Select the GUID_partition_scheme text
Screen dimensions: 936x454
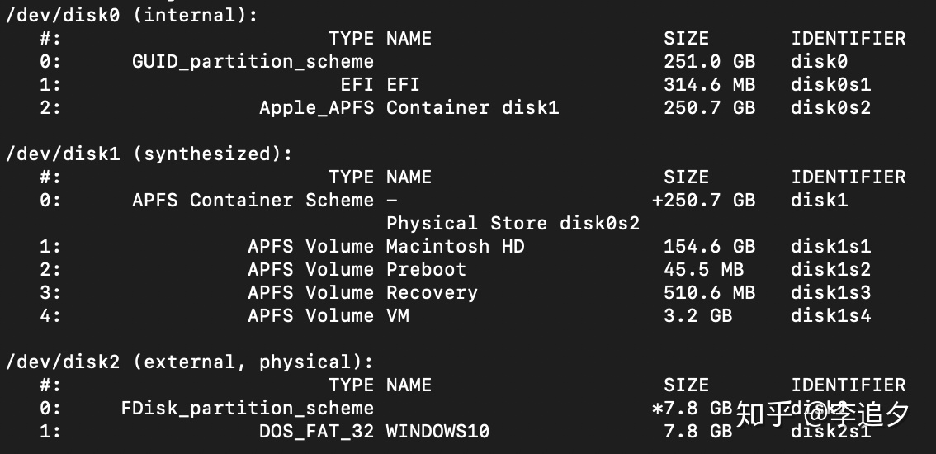(x=253, y=62)
